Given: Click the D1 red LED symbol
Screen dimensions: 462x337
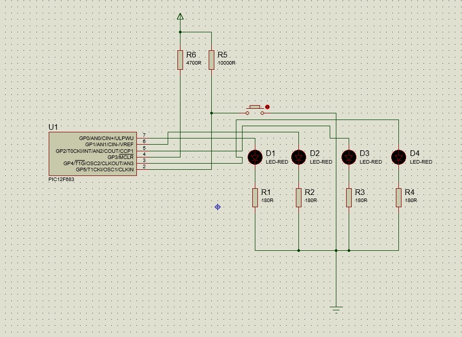Looking at the screenshot, I should pyautogui.click(x=255, y=157).
